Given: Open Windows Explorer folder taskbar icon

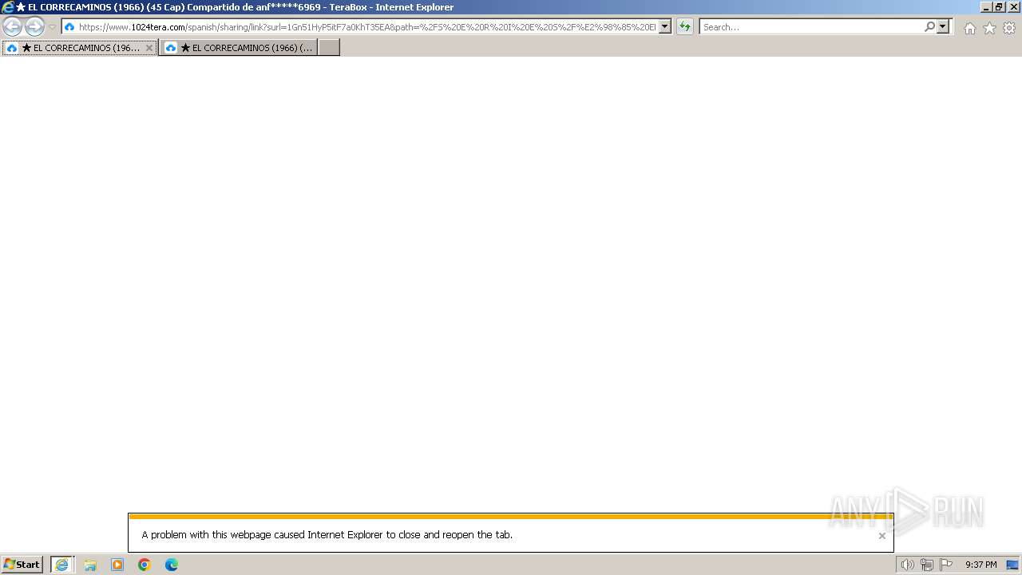Looking at the screenshot, I should click(90, 565).
